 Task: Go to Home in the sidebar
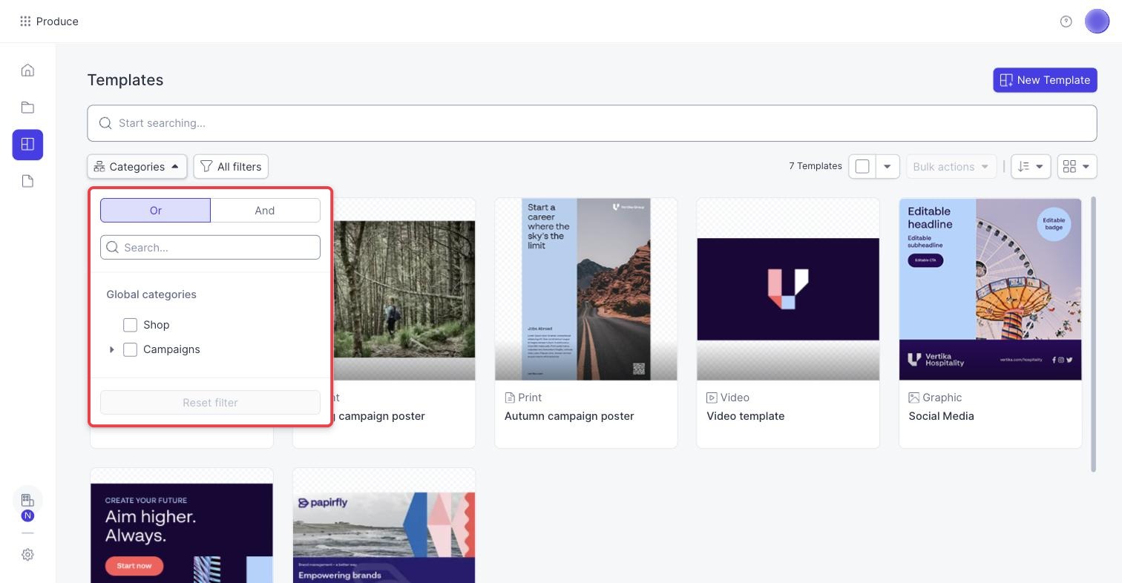(x=27, y=70)
